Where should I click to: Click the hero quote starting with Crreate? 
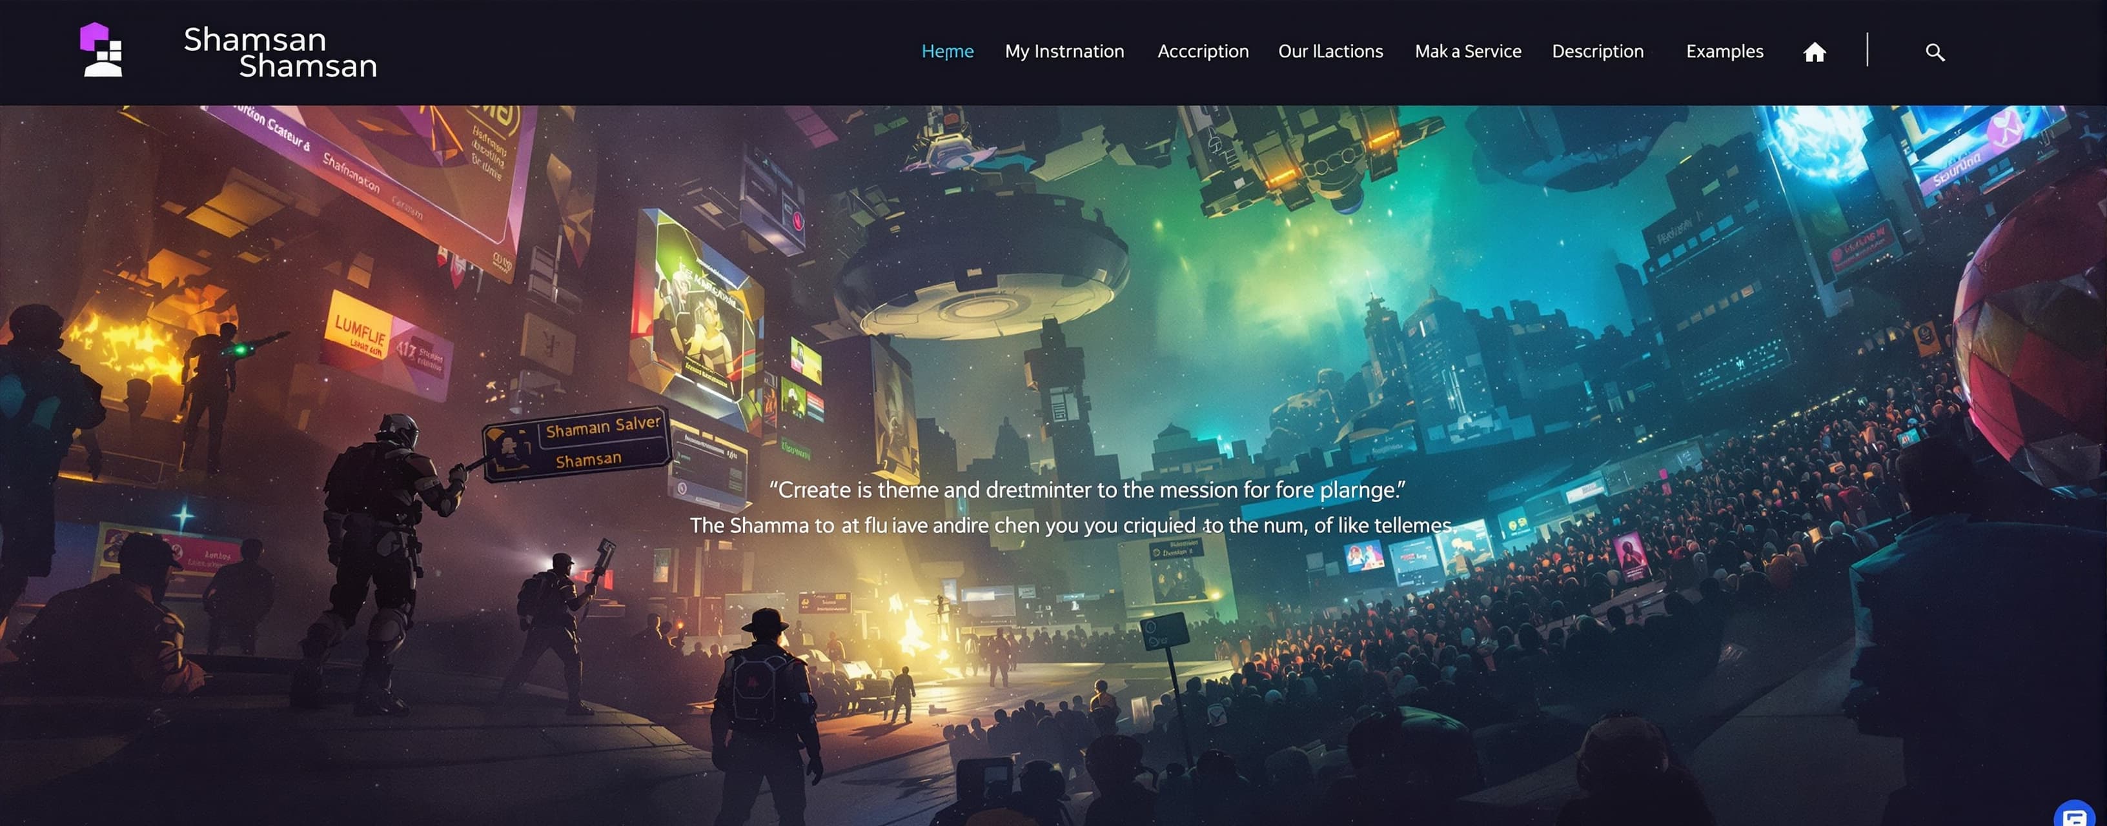[1087, 490]
